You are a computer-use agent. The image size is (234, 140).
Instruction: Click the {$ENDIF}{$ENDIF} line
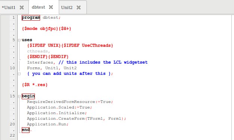click(48, 57)
